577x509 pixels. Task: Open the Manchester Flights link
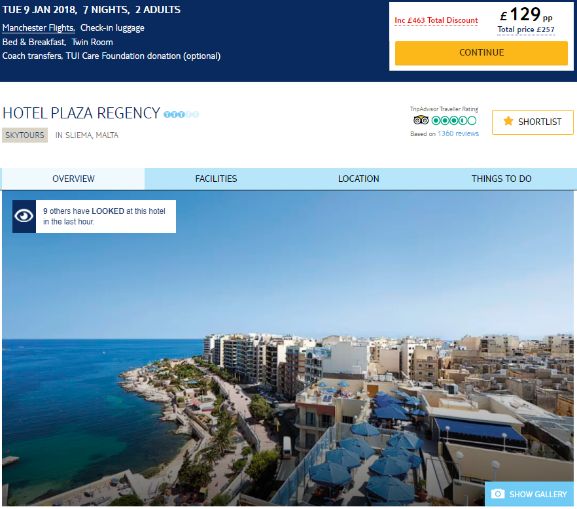point(39,28)
